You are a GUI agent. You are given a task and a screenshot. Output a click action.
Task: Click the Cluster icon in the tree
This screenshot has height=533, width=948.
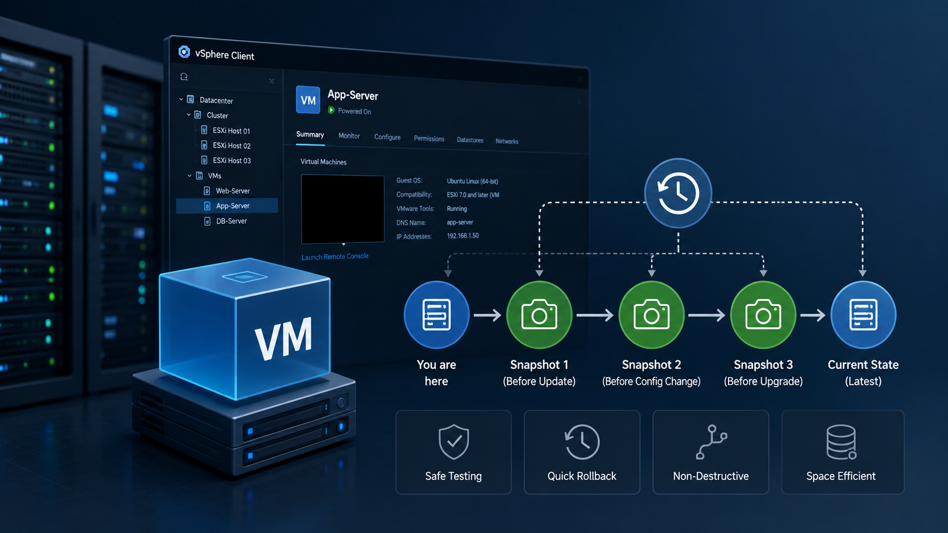[198, 114]
